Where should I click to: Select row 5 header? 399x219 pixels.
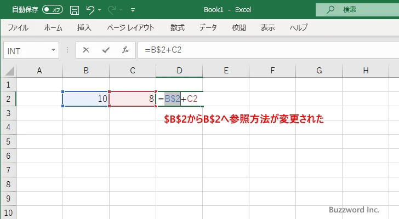pyautogui.click(x=8, y=141)
